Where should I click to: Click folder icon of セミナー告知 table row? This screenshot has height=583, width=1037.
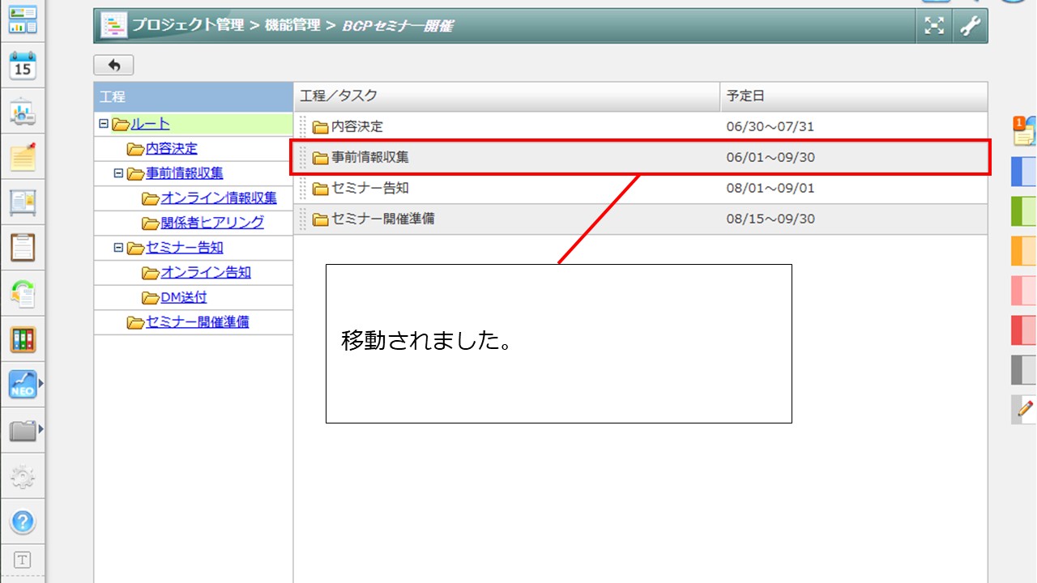321,189
